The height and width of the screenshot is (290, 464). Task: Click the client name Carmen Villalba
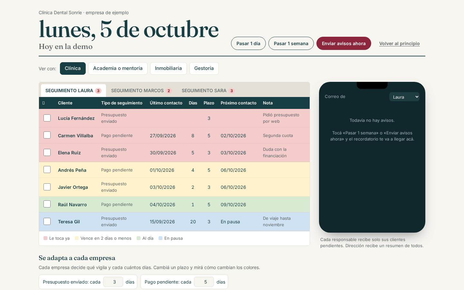[x=75, y=136]
